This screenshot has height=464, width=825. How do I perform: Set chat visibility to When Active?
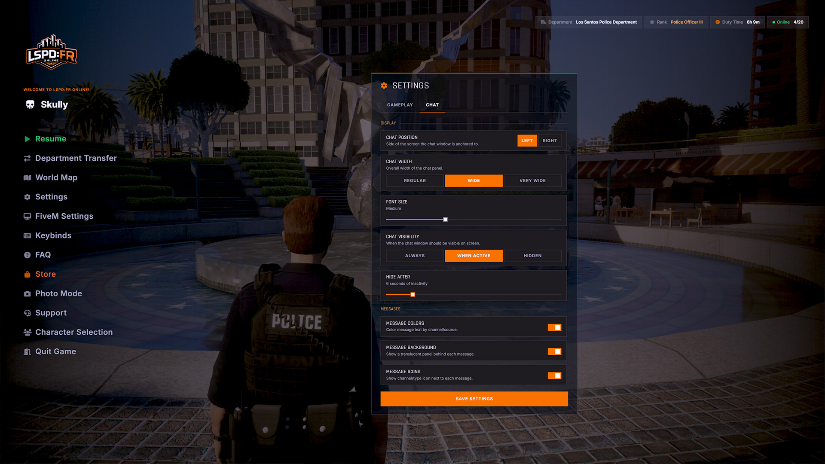pyautogui.click(x=474, y=256)
